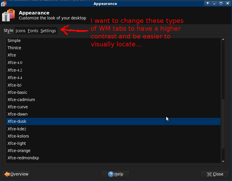The image size is (232, 181).
Task: Click the Close button at bottom right
Action: click(x=215, y=174)
